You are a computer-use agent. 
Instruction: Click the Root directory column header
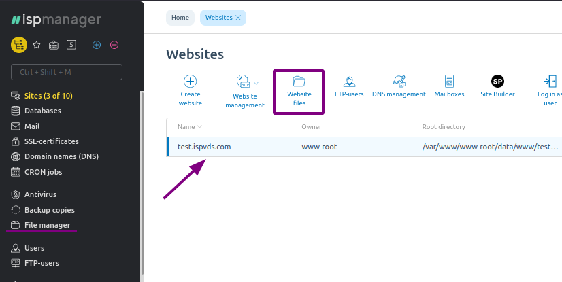pos(444,126)
